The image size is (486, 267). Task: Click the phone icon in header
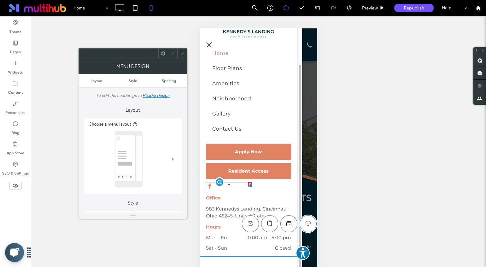[x=309, y=45]
